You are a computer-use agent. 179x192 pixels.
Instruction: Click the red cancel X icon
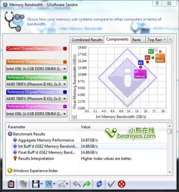pos(121,184)
